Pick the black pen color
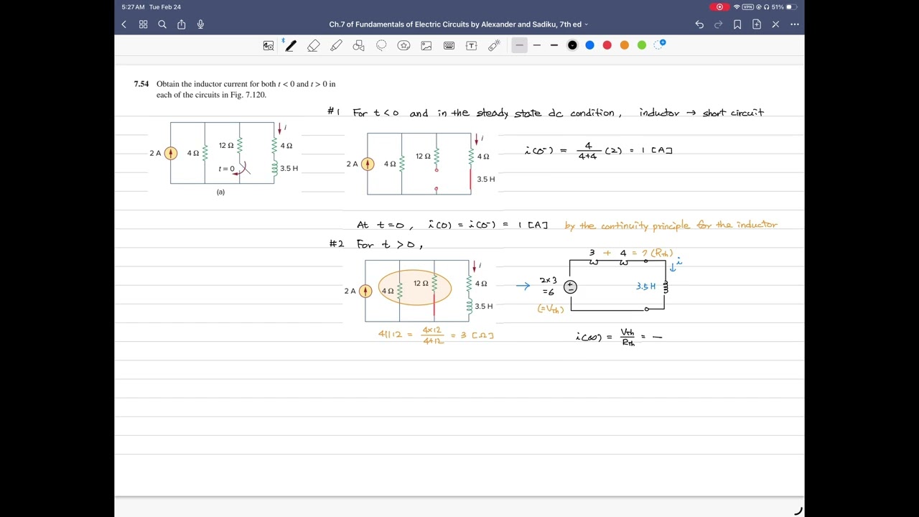The image size is (919, 517). [x=572, y=45]
